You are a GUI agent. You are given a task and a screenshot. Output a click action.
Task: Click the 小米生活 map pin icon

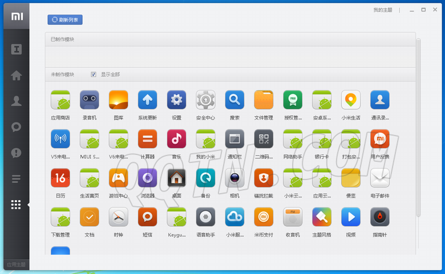(x=351, y=100)
